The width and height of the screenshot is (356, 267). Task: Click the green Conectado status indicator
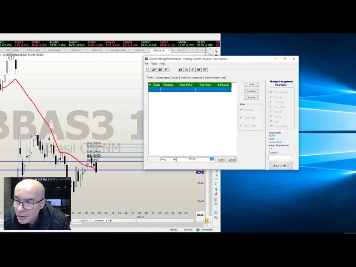[x=198, y=230]
